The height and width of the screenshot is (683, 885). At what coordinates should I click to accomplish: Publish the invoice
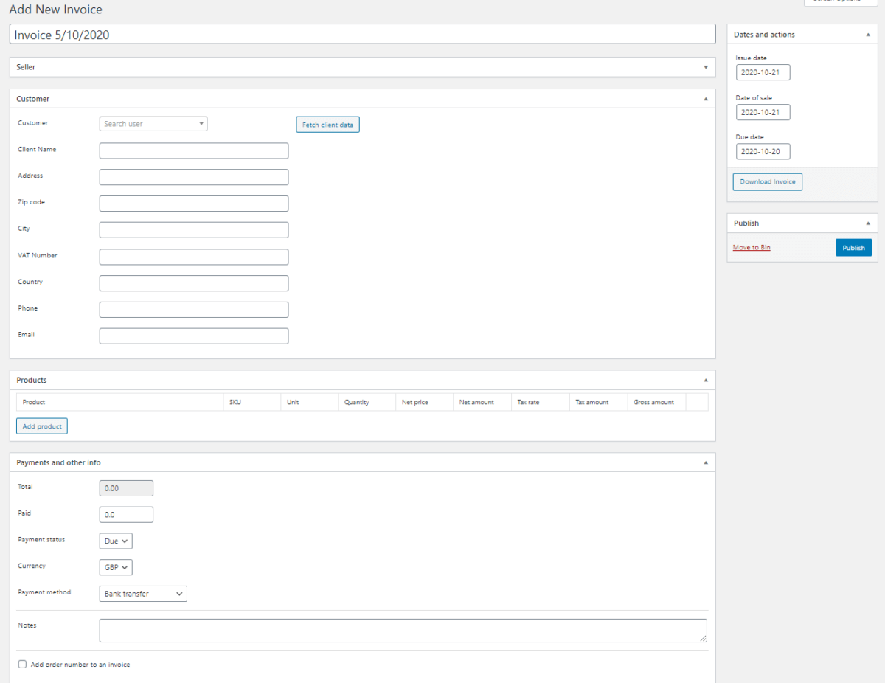tap(853, 247)
